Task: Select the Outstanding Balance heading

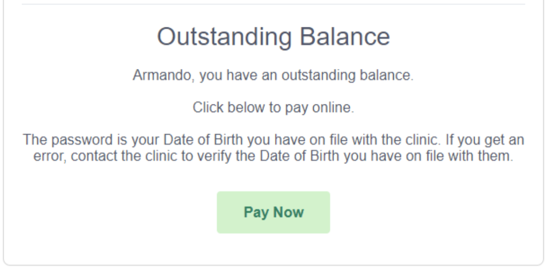Action: point(273,36)
